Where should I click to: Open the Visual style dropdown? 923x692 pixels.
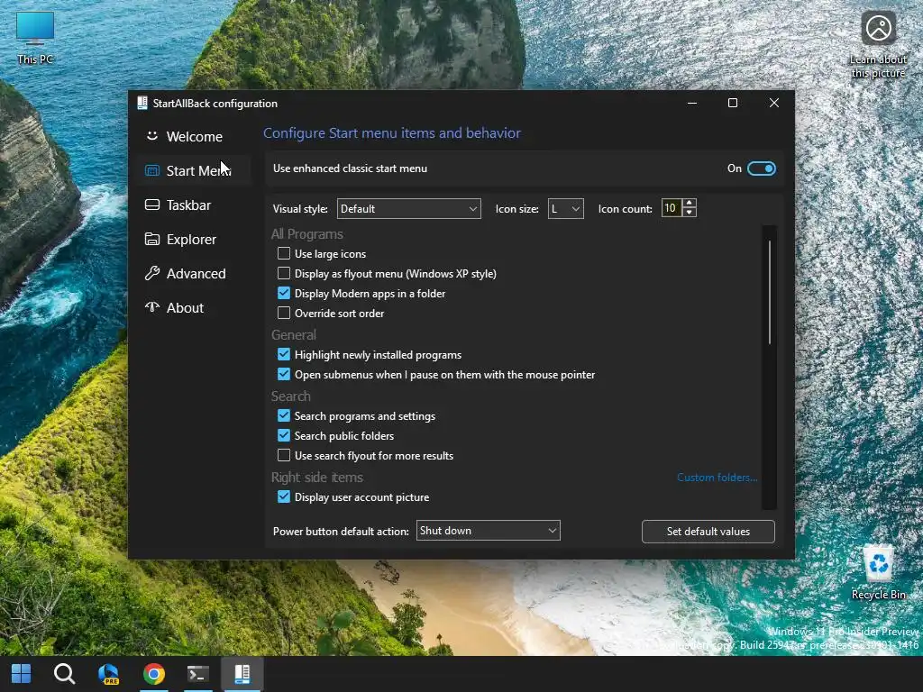tap(408, 209)
